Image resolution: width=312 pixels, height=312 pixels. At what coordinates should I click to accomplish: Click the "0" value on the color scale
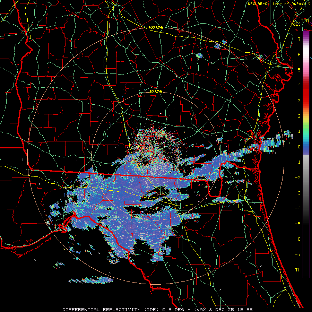tap(299, 147)
